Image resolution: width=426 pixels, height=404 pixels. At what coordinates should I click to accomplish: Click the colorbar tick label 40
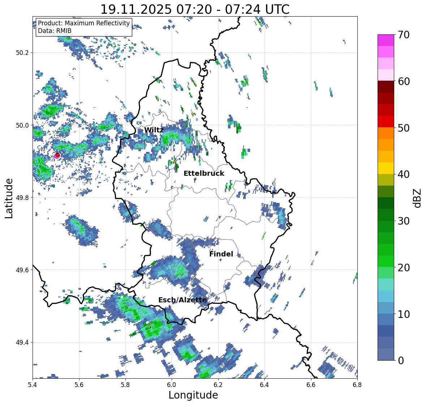[404, 174]
